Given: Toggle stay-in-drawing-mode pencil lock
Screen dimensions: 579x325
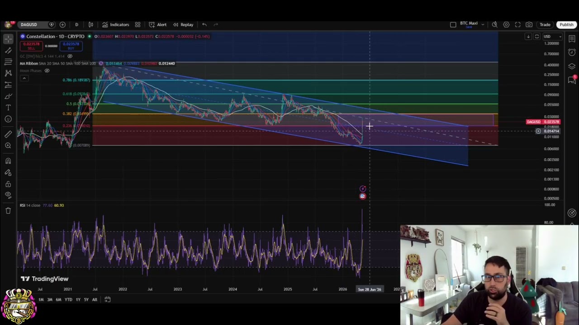Looking at the screenshot, I should point(8,172).
